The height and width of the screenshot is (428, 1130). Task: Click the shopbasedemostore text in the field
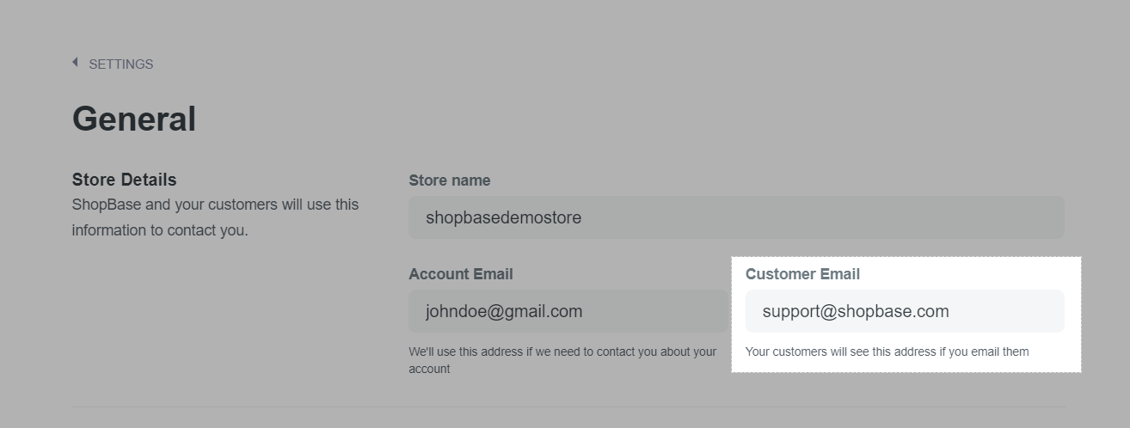(x=503, y=217)
